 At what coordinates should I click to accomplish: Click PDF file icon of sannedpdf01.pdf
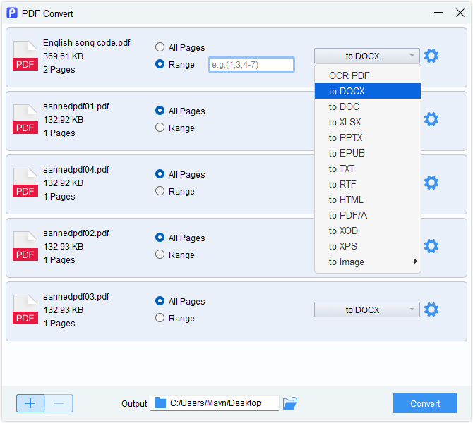pos(25,119)
